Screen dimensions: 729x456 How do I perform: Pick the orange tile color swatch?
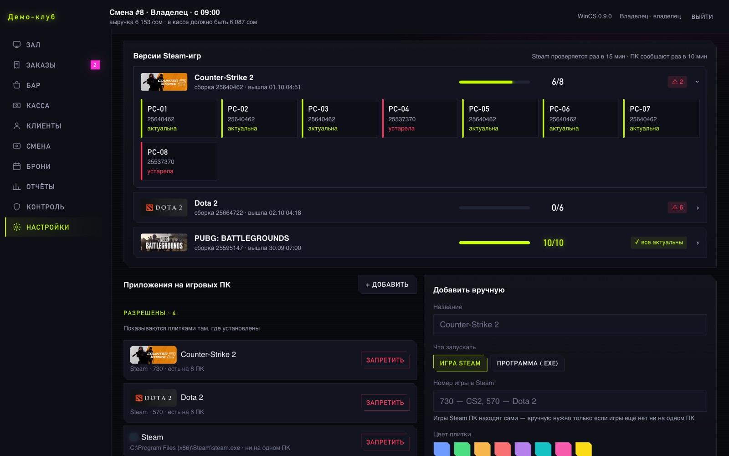tap(483, 449)
